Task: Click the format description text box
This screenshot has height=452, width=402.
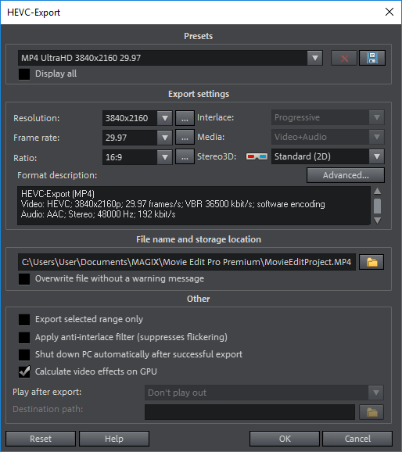Action: [194, 206]
